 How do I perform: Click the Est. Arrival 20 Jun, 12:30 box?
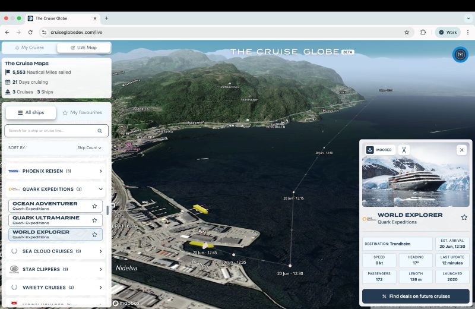[x=452, y=244]
